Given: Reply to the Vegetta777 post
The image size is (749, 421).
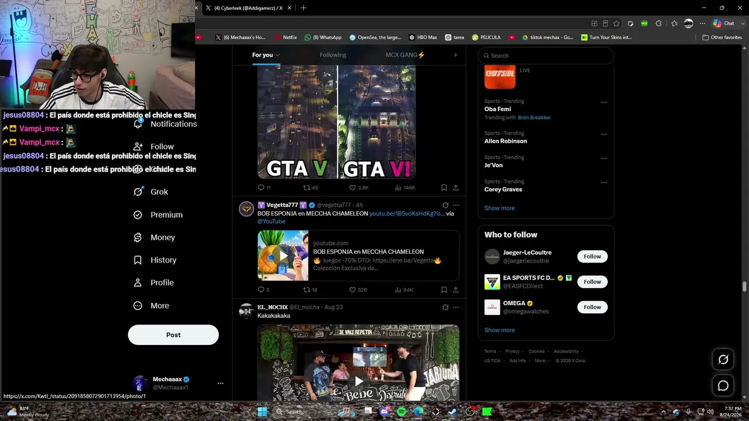Looking at the screenshot, I should point(263,289).
